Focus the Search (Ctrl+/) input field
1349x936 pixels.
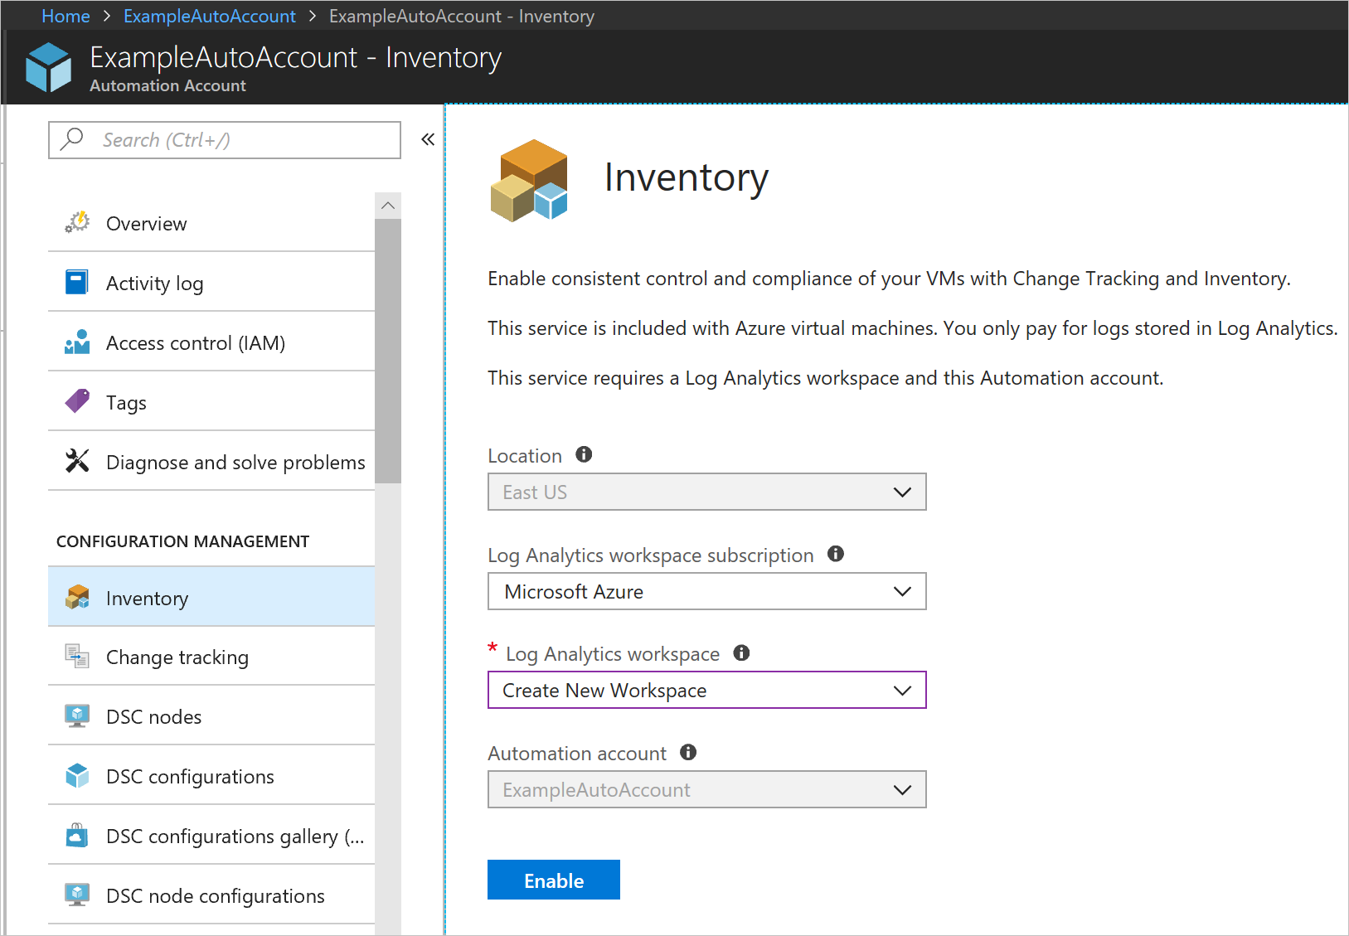point(225,139)
